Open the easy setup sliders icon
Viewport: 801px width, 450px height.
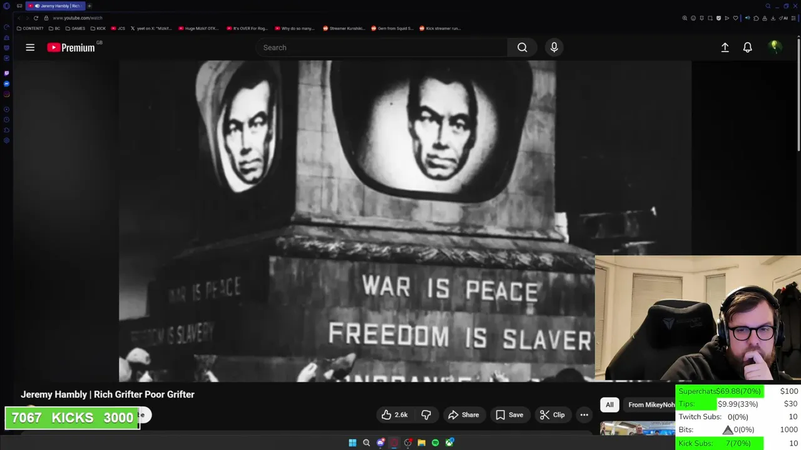pyautogui.click(x=793, y=18)
